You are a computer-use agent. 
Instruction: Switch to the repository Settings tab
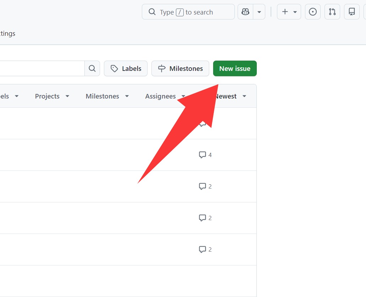7,34
